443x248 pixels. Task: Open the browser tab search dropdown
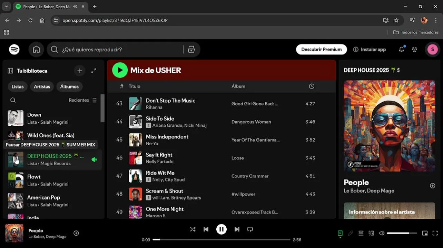pos(6,7)
